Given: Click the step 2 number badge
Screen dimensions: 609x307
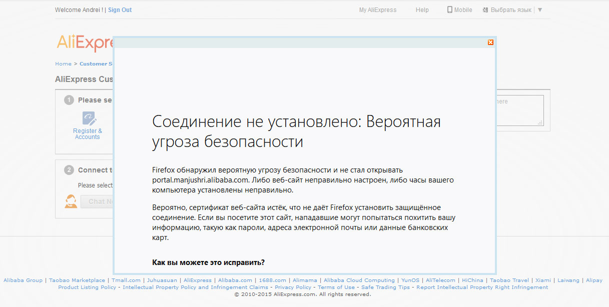Looking at the screenshot, I should (x=69, y=170).
